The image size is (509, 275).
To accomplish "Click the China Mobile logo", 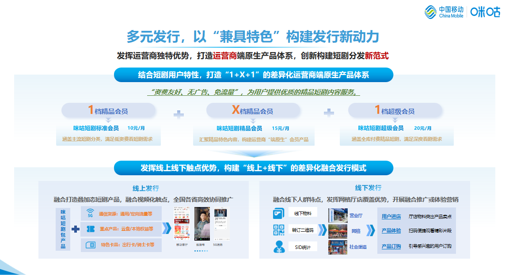I will click(x=444, y=12).
